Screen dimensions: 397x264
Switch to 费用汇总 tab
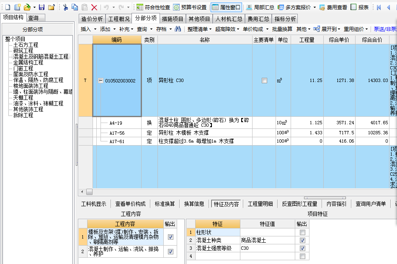(258, 19)
